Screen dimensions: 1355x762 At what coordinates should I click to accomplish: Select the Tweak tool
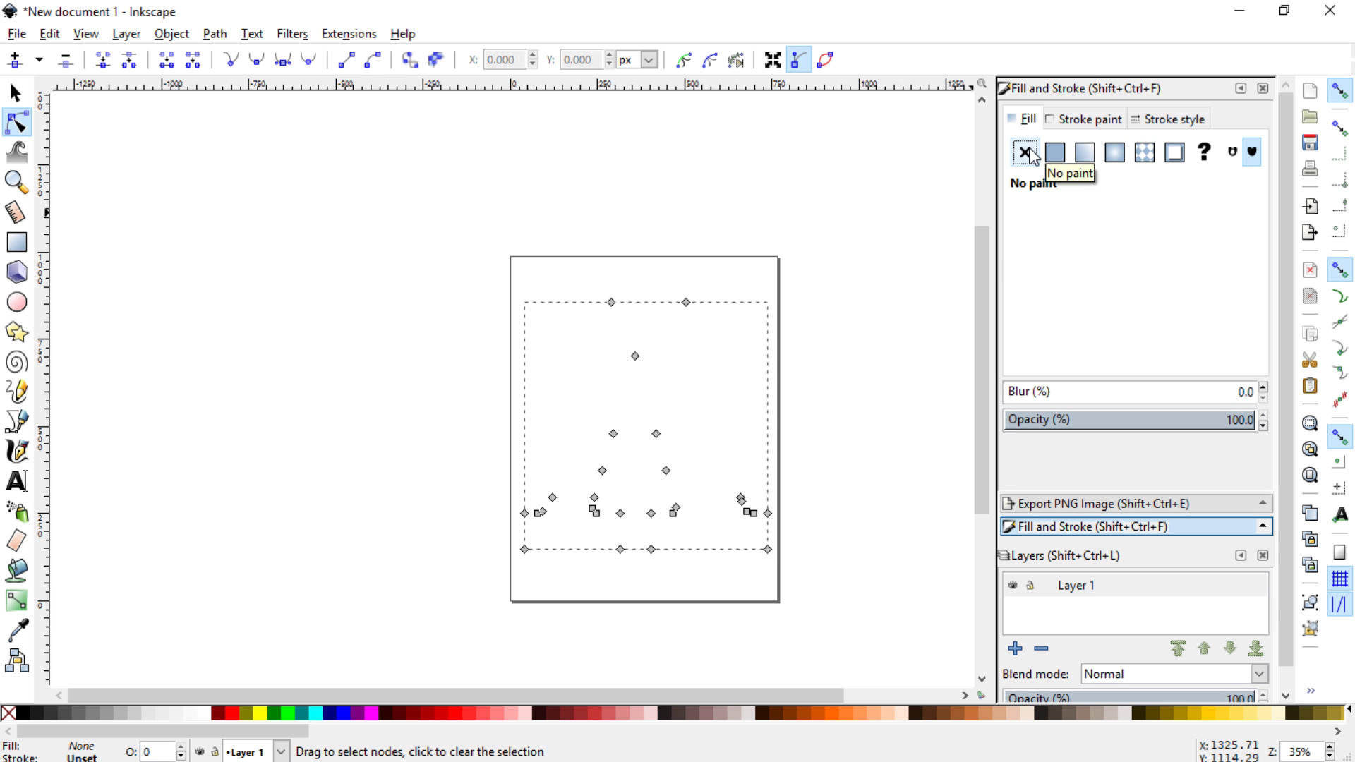(x=17, y=152)
